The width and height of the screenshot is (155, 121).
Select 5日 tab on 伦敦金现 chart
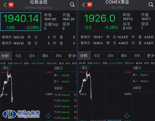(x=18, y=56)
